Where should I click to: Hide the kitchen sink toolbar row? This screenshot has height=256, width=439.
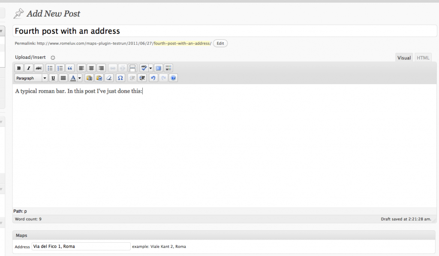click(168, 68)
